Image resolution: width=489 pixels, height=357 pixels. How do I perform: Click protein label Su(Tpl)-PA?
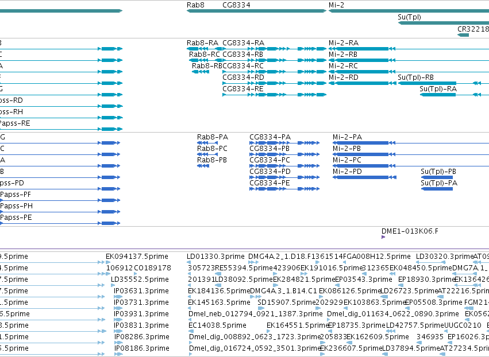439,183
